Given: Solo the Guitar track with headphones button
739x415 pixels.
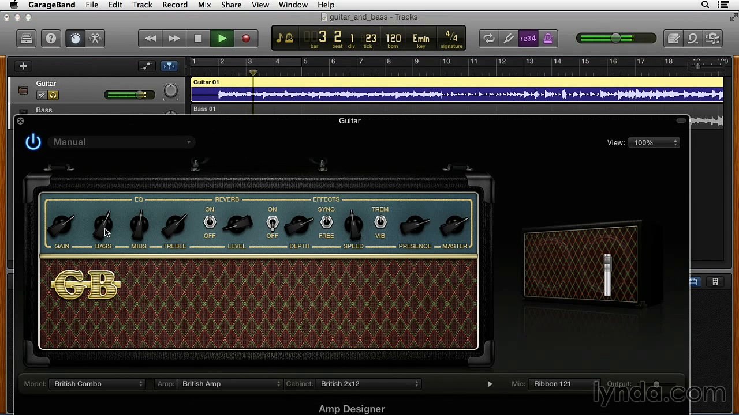Looking at the screenshot, I should coord(53,95).
